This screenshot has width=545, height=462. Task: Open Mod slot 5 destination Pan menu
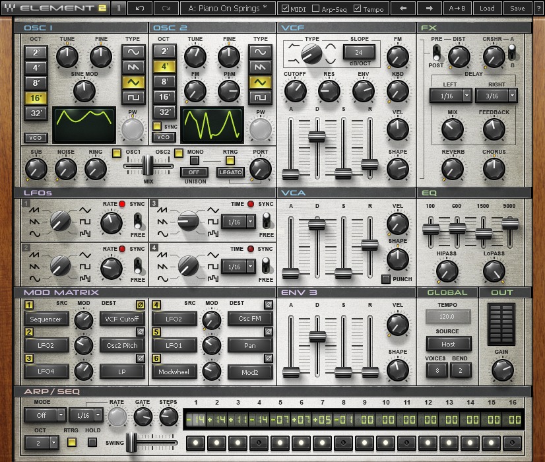click(x=250, y=346)
